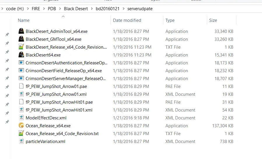Select the file name BlackDesert_AdminTool_x64.exe
Image resolution: width=262 pixels, height=159 pixels.
pyautogui.click(x=57, y=31)
